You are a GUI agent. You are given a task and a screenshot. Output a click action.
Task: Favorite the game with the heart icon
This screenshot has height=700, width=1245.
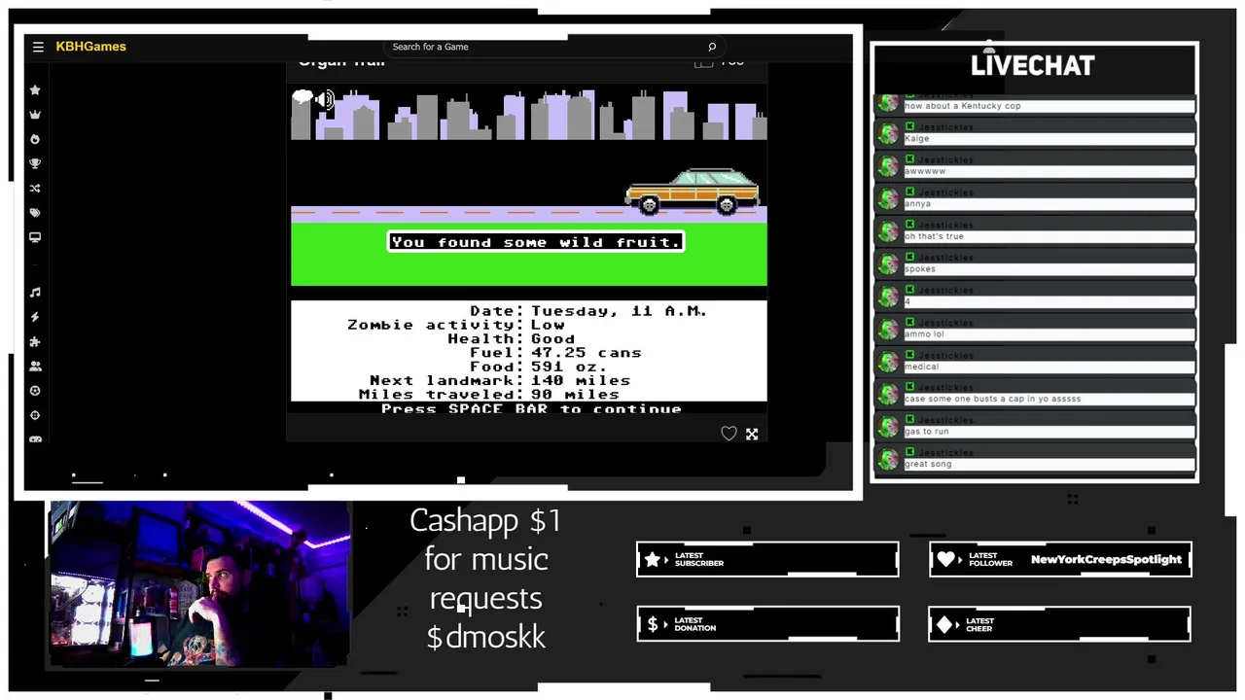(729, 434)
